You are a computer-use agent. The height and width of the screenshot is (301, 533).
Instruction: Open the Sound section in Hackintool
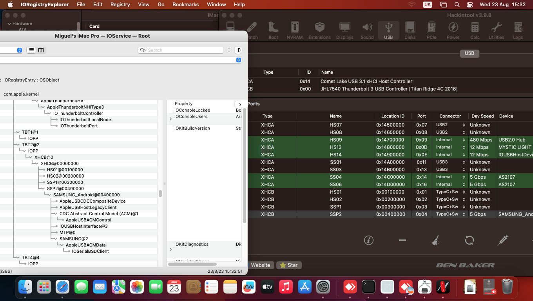(367, 30)
